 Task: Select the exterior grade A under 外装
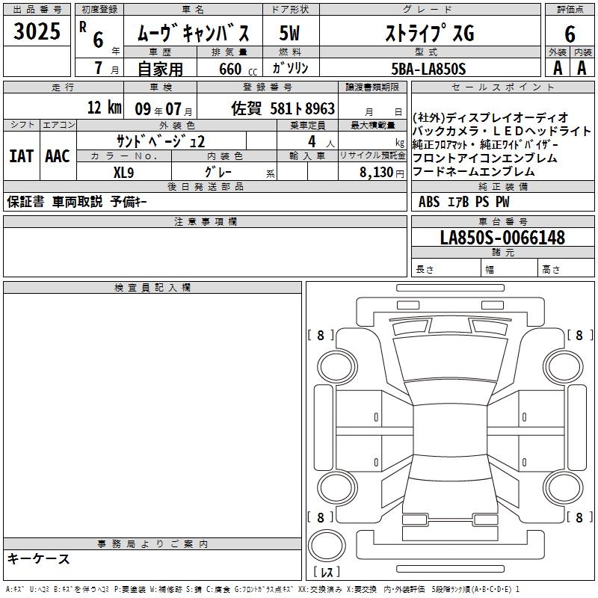558,68
